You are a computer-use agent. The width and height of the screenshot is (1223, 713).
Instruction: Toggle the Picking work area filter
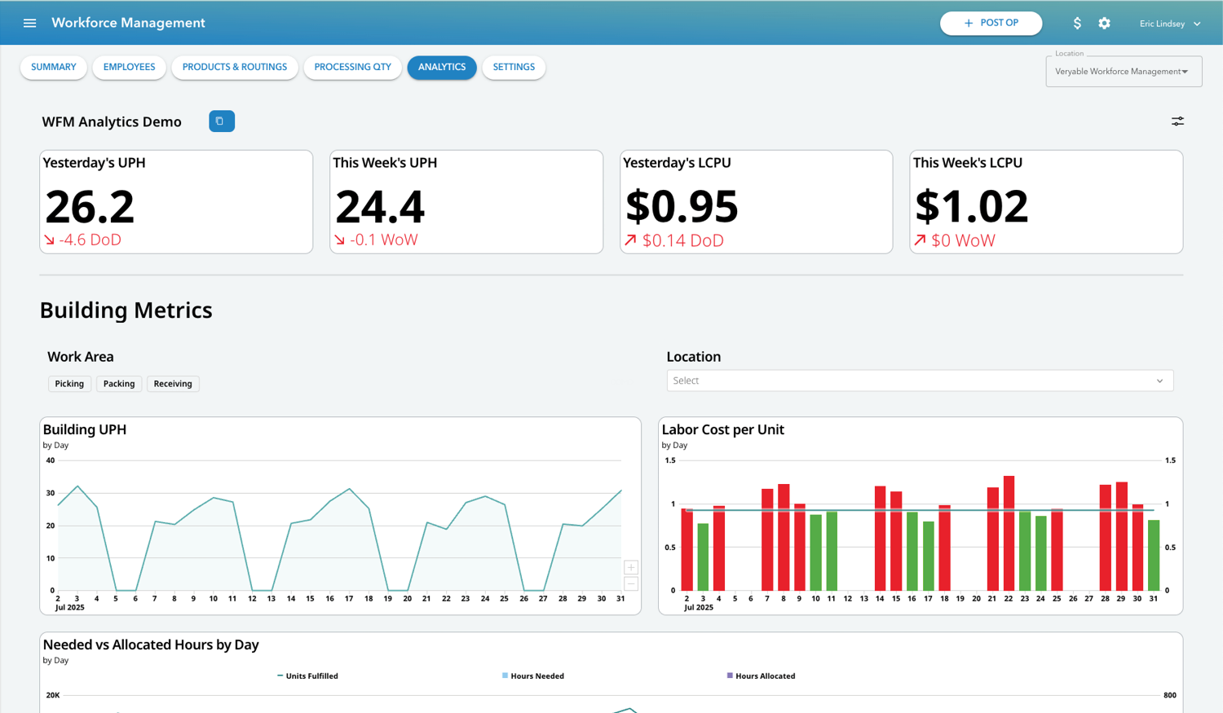(x=69, y=383)
